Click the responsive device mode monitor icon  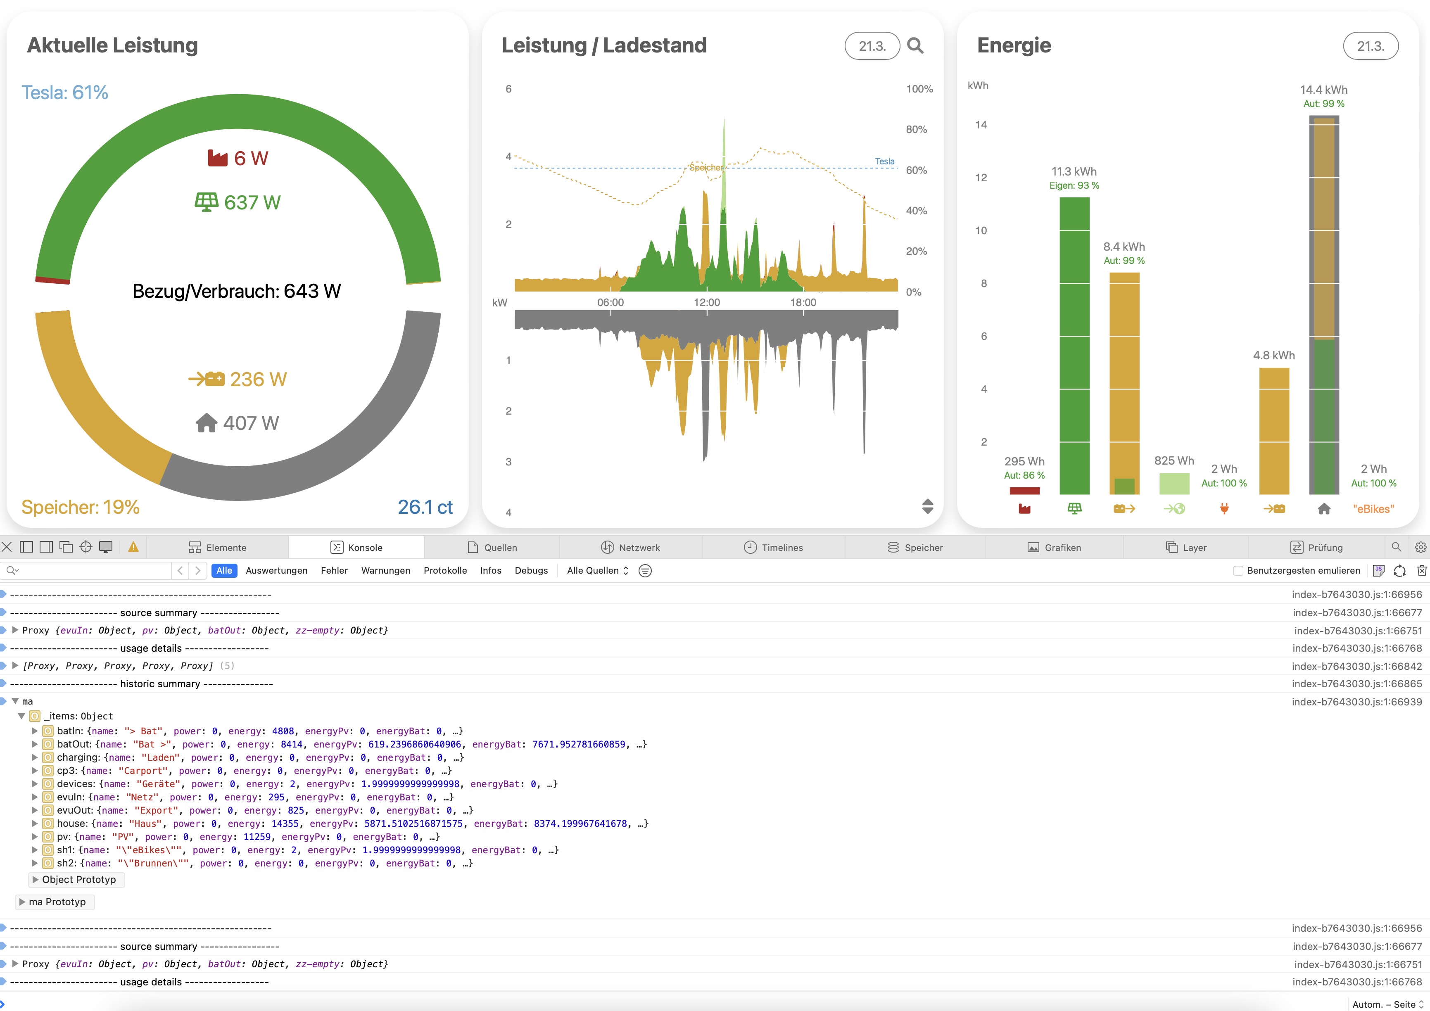107,547
